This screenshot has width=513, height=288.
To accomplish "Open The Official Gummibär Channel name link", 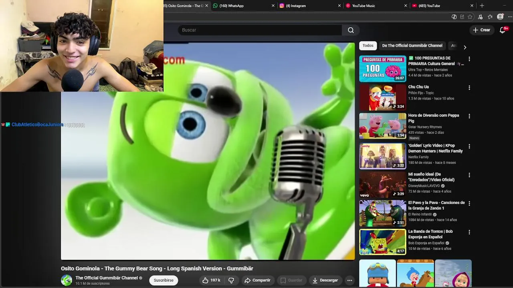I will pos(107,278).
